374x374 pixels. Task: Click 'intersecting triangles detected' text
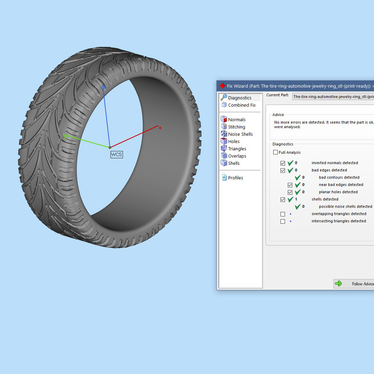(339, 221)
